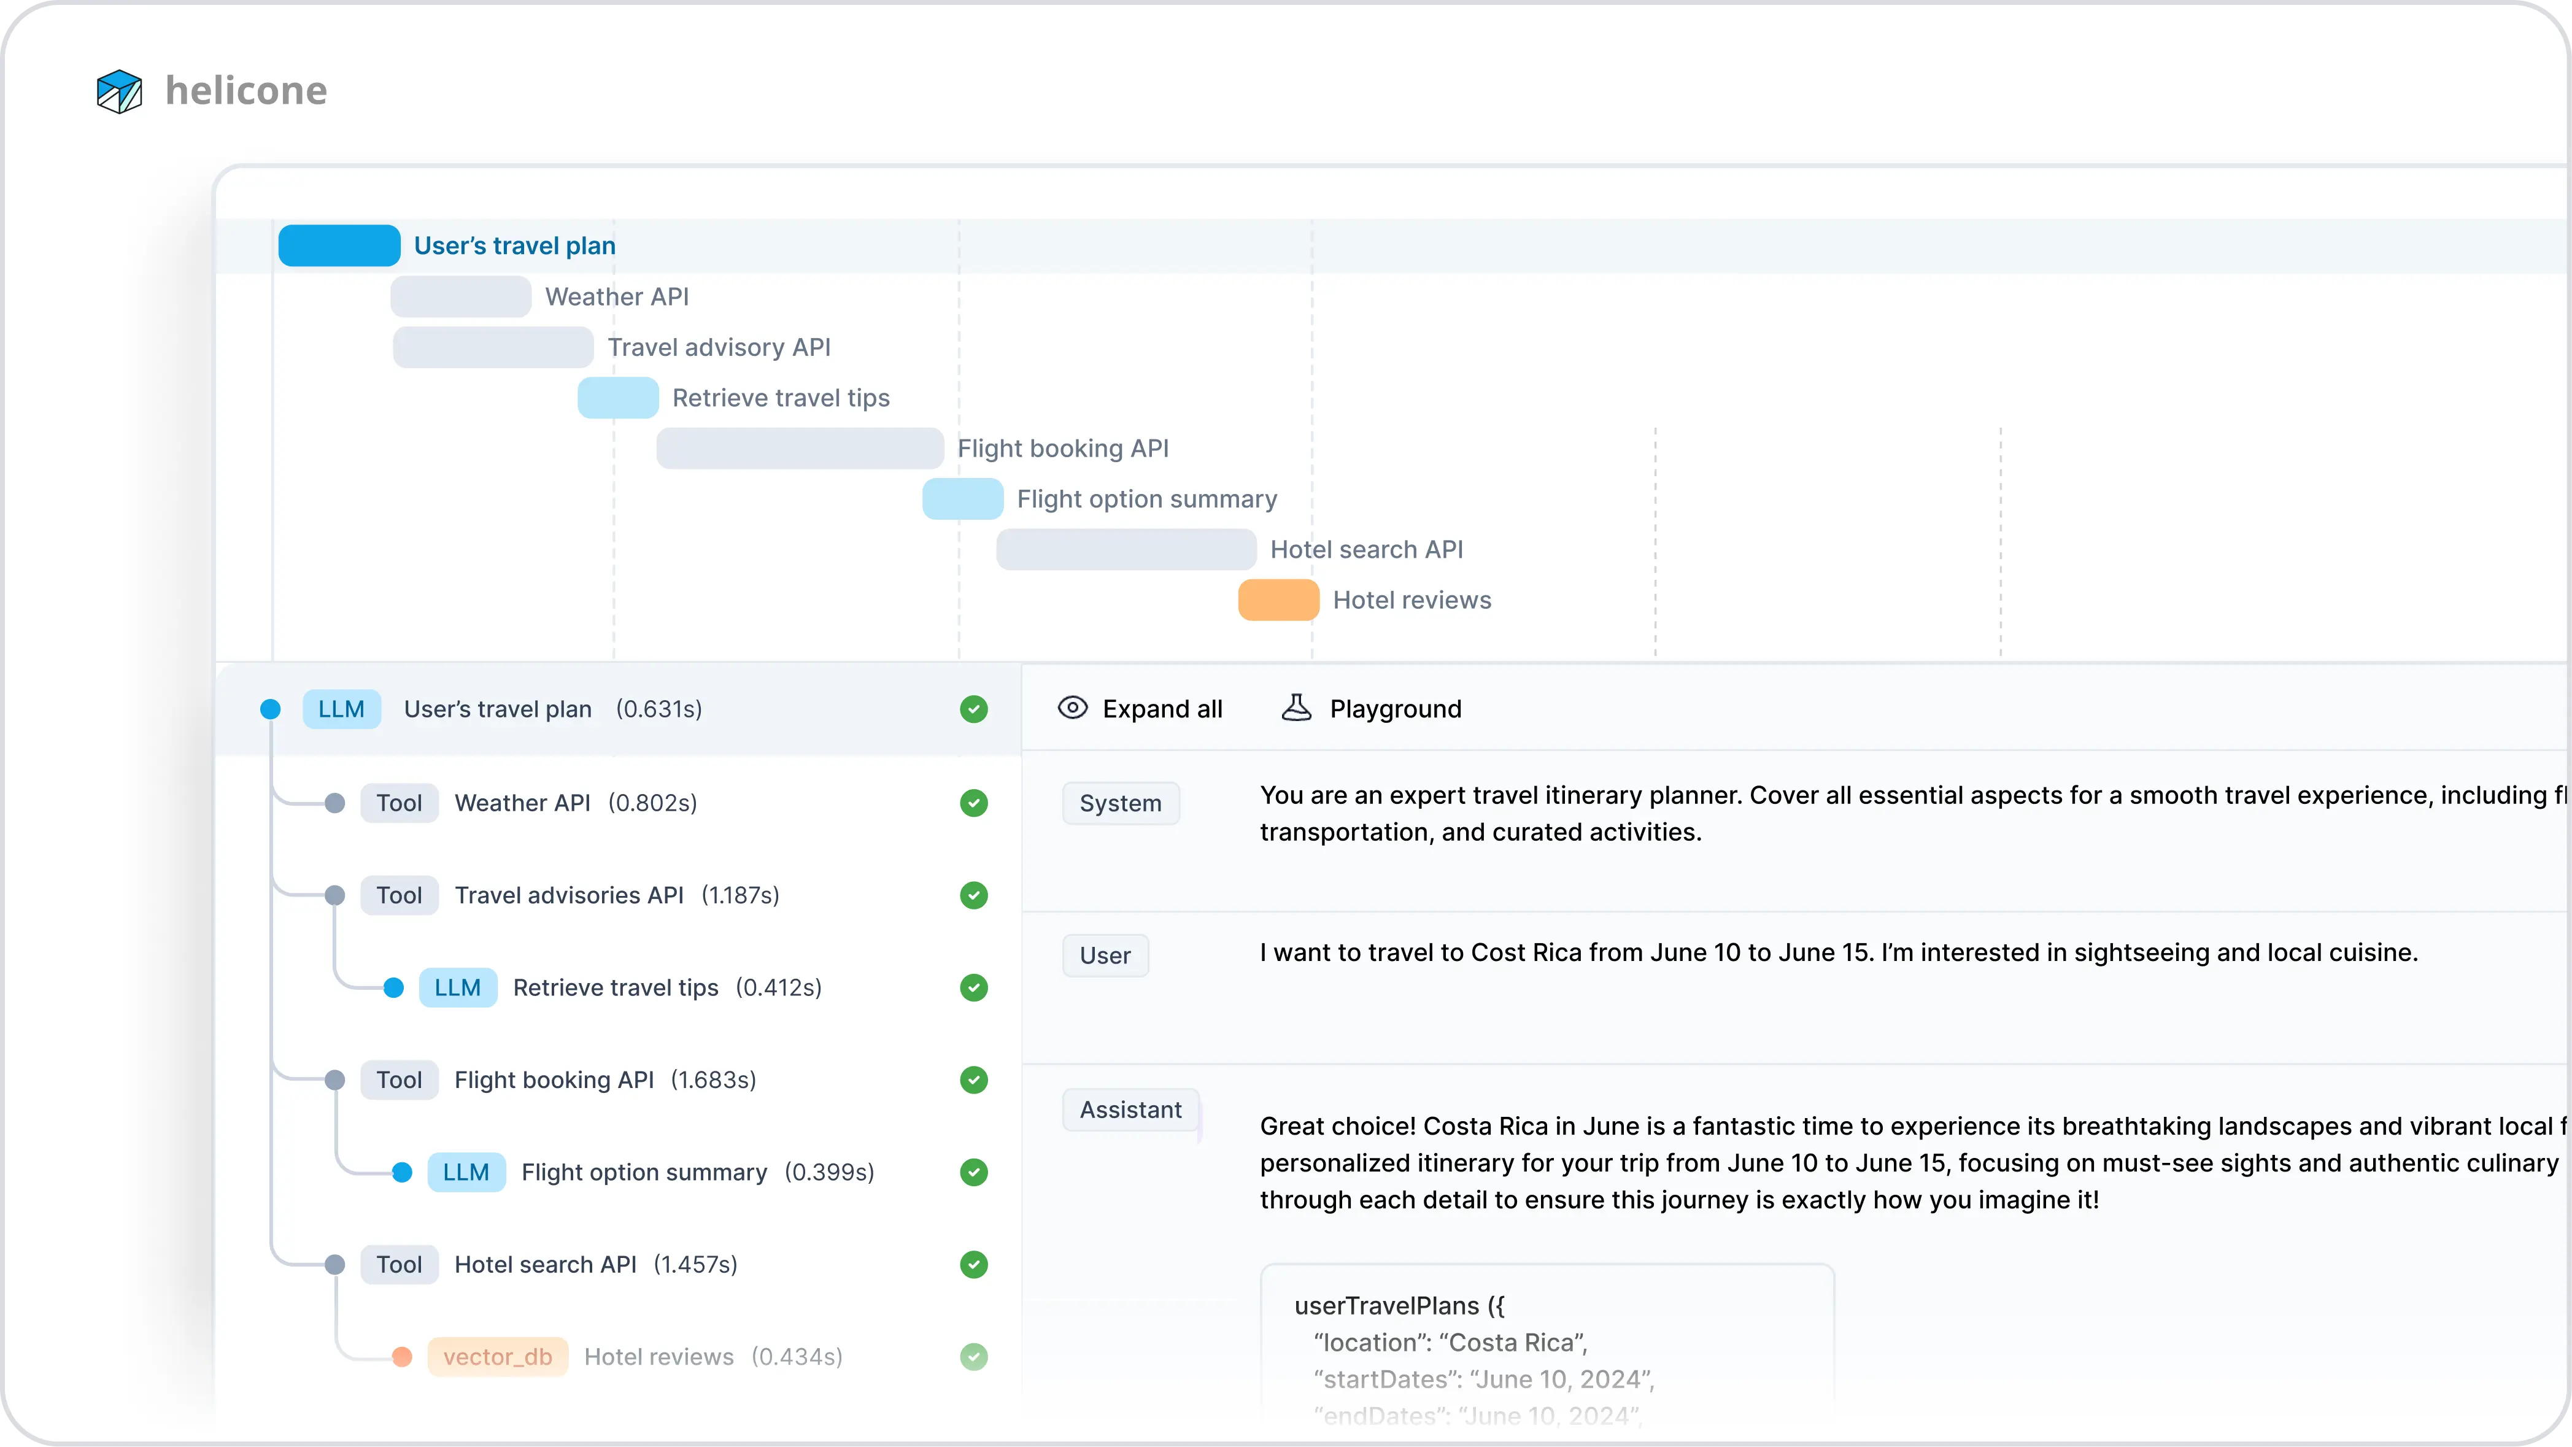Click the green success check for Travel advisories API
Image resolution: width=2572 pixels, height=1447 pixels.
tap(973, 896)
